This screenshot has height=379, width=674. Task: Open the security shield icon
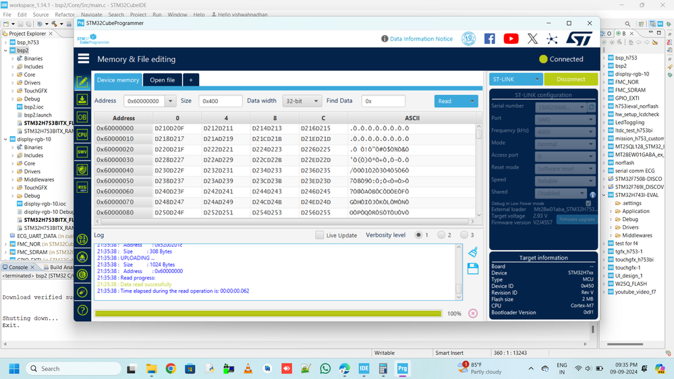point(82,169)
